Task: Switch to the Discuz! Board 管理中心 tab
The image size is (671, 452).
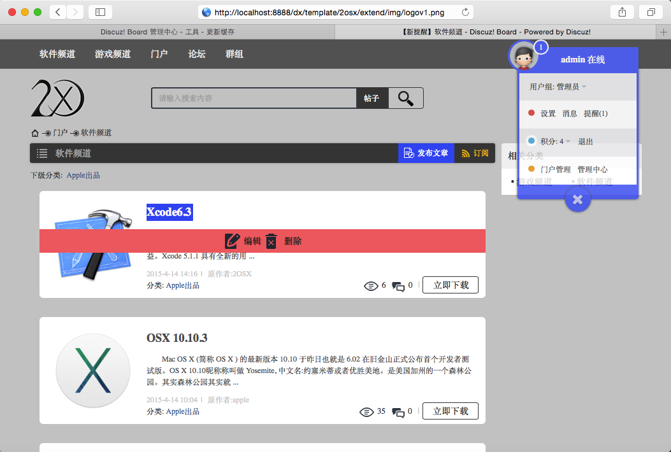Action: (168, 32)
